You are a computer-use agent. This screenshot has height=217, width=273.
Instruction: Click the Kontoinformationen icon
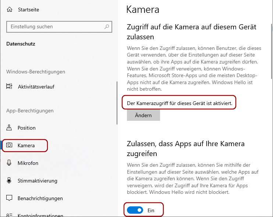(x=9, y=215)
